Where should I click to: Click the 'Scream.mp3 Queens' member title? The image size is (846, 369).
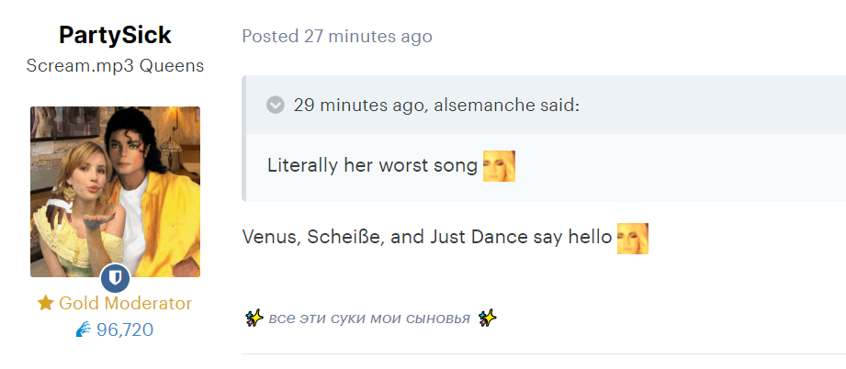click(x=115, y=66)
